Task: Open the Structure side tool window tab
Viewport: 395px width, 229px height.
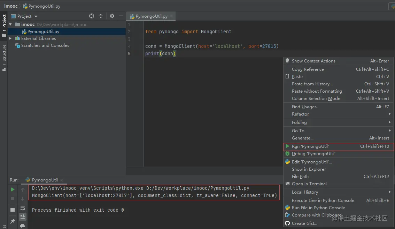Action: (4, 58)
